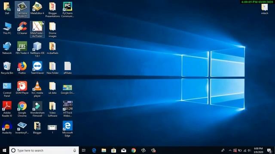Click the ncdsaflads folder icon
Screen dimensions: 275x154
pos(52,48)
